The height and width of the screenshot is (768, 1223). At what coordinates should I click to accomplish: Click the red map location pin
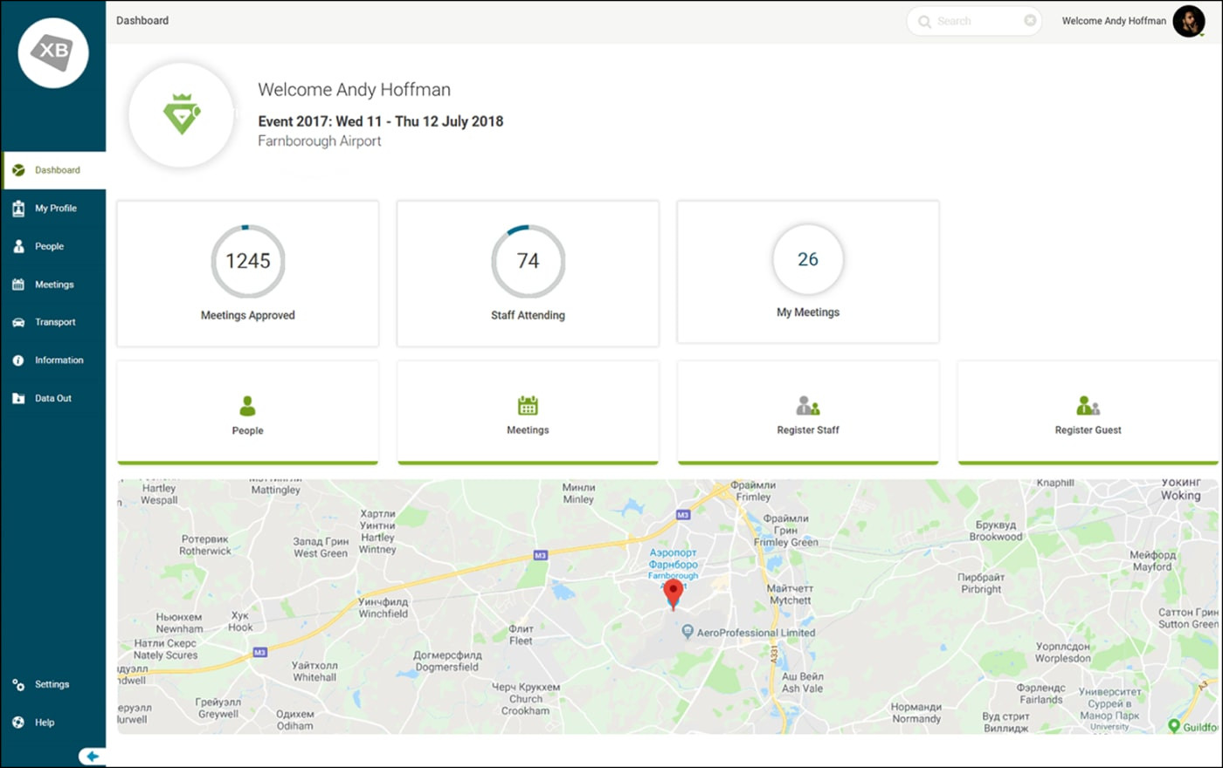pos(673,593)
